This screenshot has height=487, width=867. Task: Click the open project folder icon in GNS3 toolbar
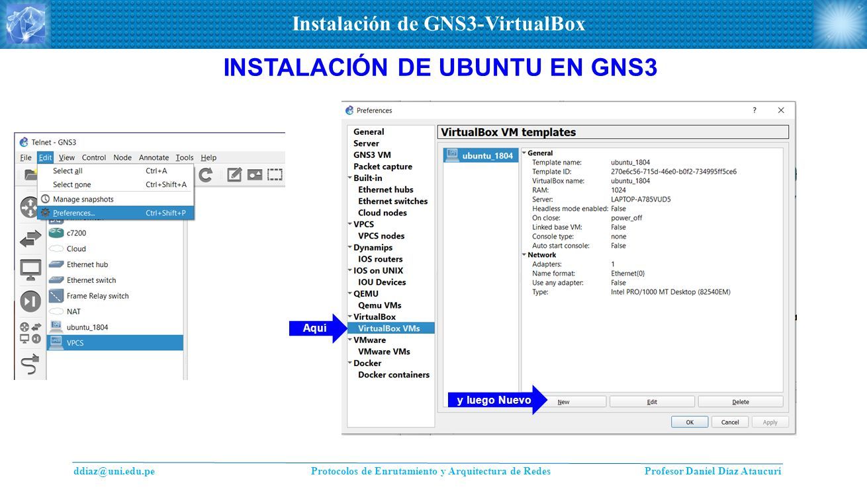(30, 175)
